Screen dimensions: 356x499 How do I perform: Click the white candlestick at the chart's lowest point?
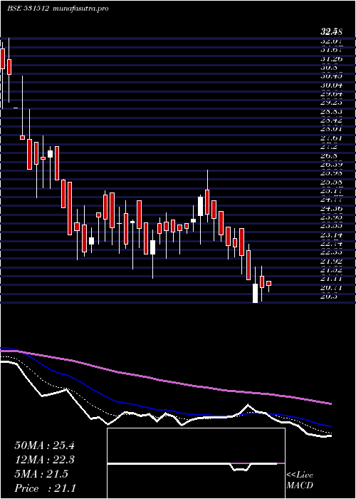[255, 293]
